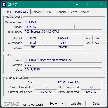
Task: Click the Tools button
Action: (x=53, y=103)
